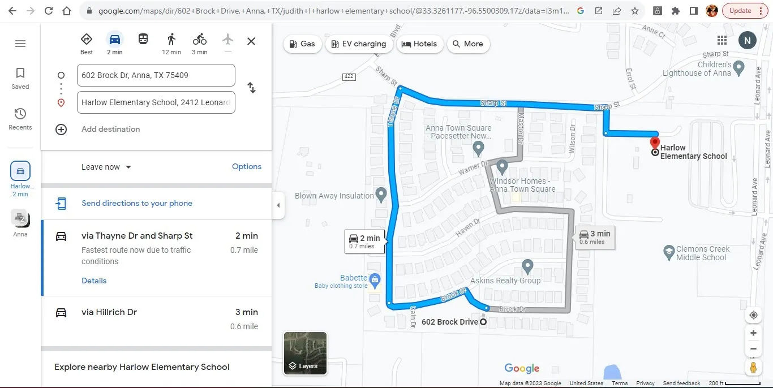Filter map by Hotels
Screen dimensions: 773x388
point(419,44)
